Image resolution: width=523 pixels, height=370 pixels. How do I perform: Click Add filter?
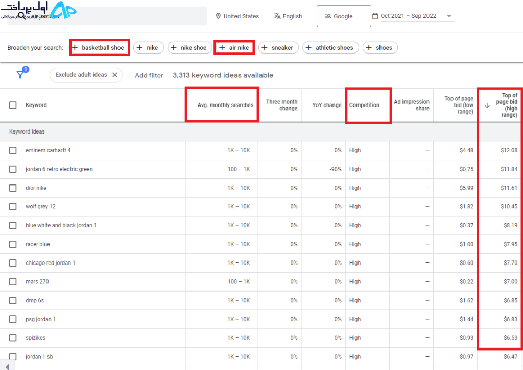[149, 75]
